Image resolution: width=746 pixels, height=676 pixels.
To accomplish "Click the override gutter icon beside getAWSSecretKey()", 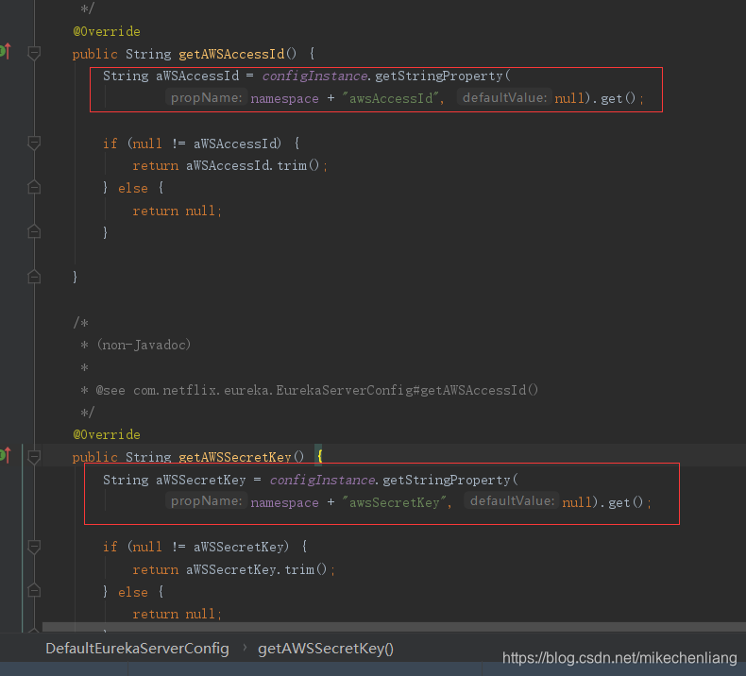I will point(5,455).
